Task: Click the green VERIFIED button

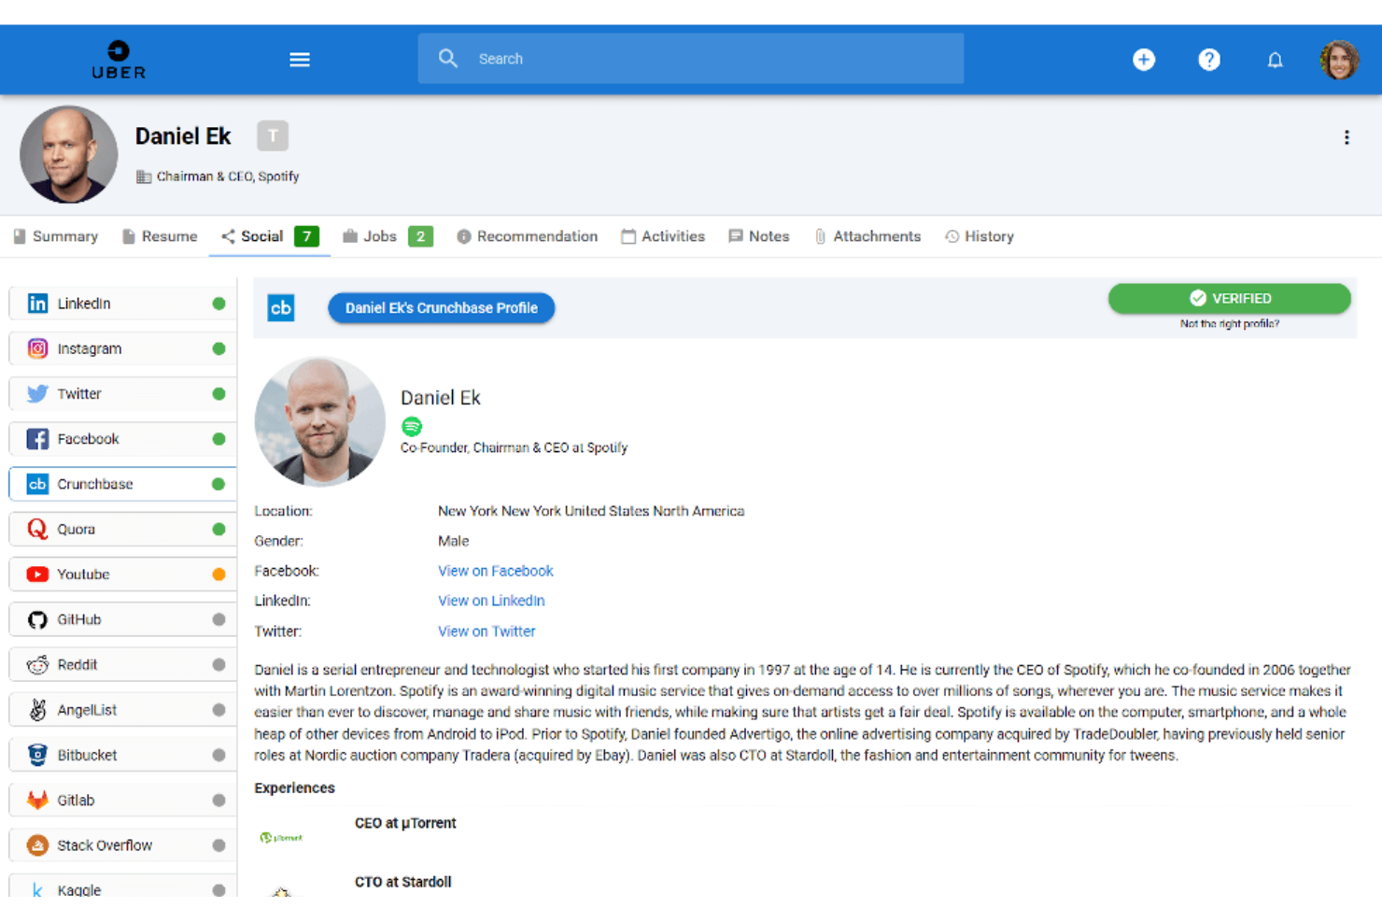Action: pyautogui.click(x=1229, y=298)
